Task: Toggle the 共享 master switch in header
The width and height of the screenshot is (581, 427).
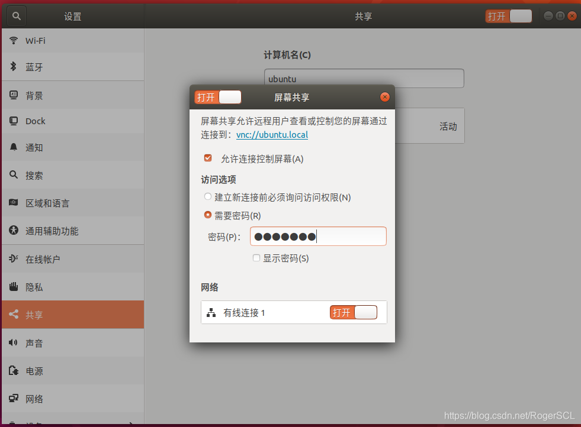Action: (509, 16)
